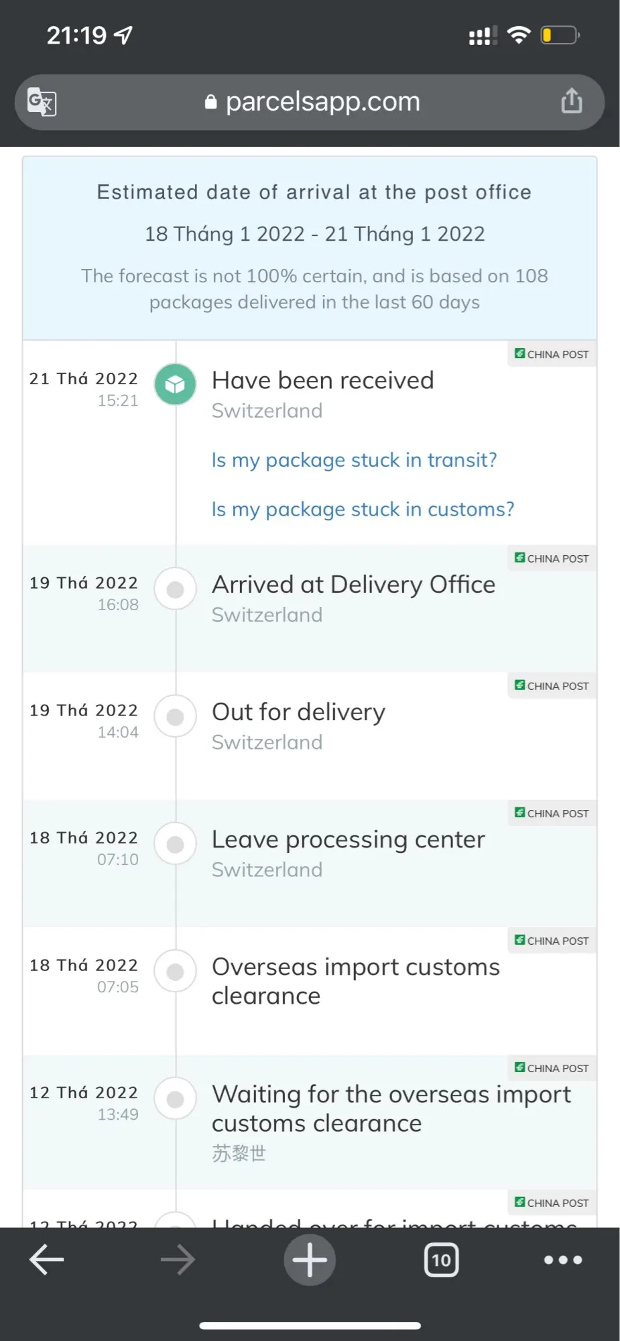Open the three-dot browser menu
The height and width of the screenshot is (1341, 620).
click(562, 1260)
